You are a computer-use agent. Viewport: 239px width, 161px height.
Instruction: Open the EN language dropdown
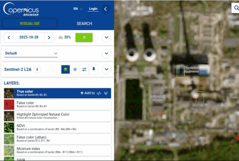78,9
